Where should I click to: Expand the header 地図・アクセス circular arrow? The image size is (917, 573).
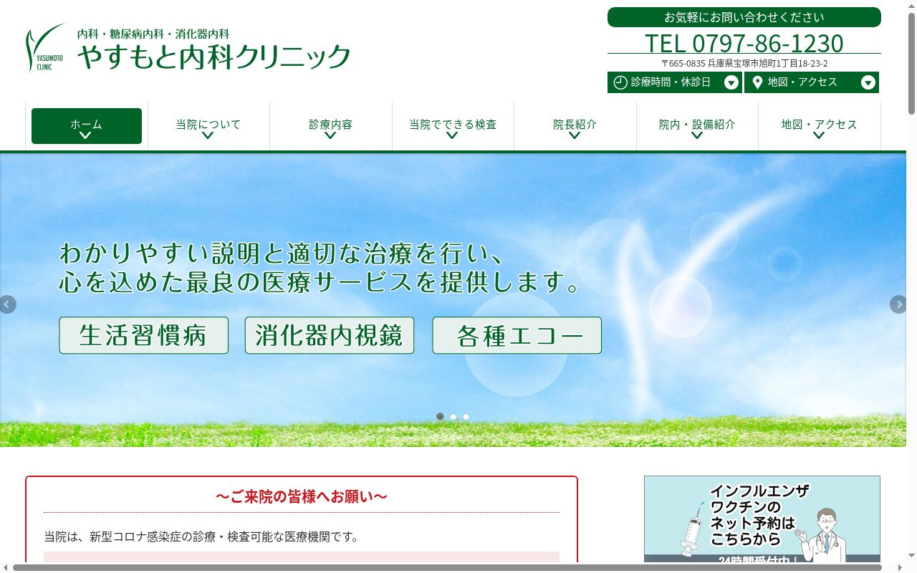click(x=868, y=82)
